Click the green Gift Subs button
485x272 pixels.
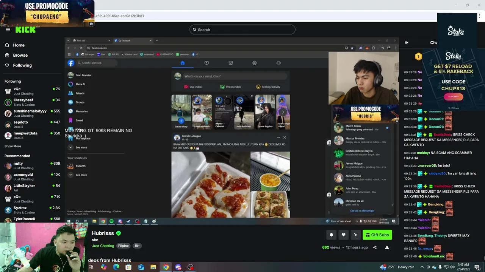pyautogui.click(x=377, y=235)
